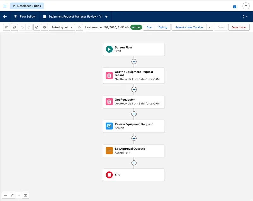The height and width of the screenshot is (201, 253).
Task: Click Get the Equipment Request record icon
Action: point(109,75)
